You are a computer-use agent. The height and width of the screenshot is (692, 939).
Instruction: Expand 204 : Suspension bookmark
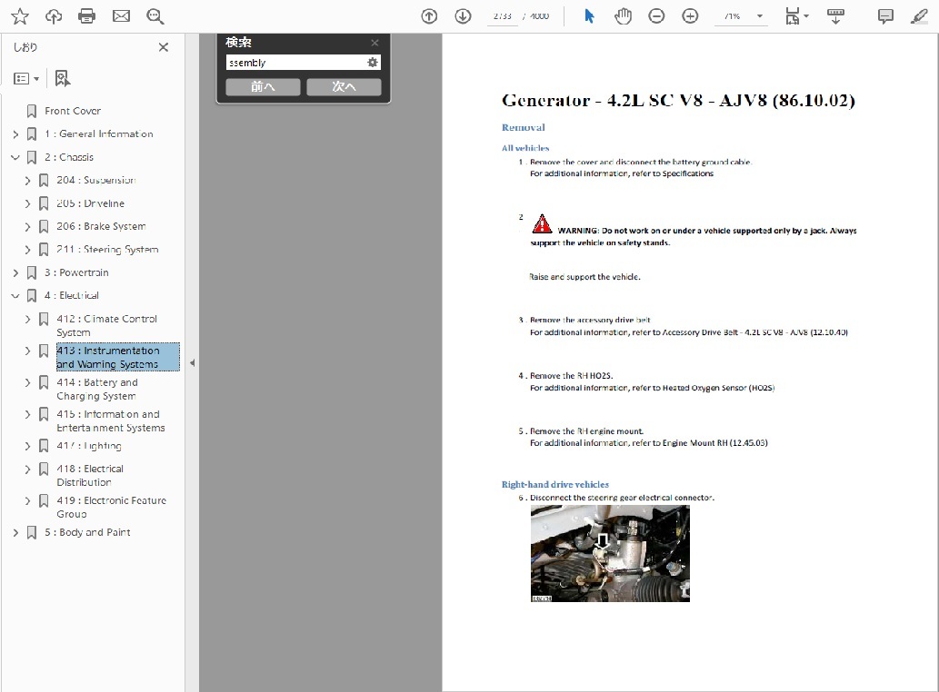tap(27, 180)
